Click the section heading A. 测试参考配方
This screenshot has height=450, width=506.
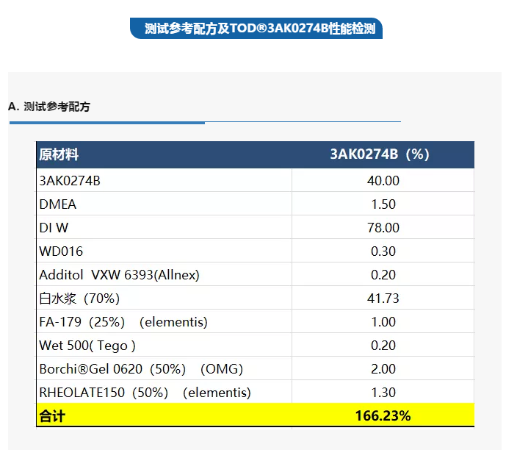coord(49,107)
